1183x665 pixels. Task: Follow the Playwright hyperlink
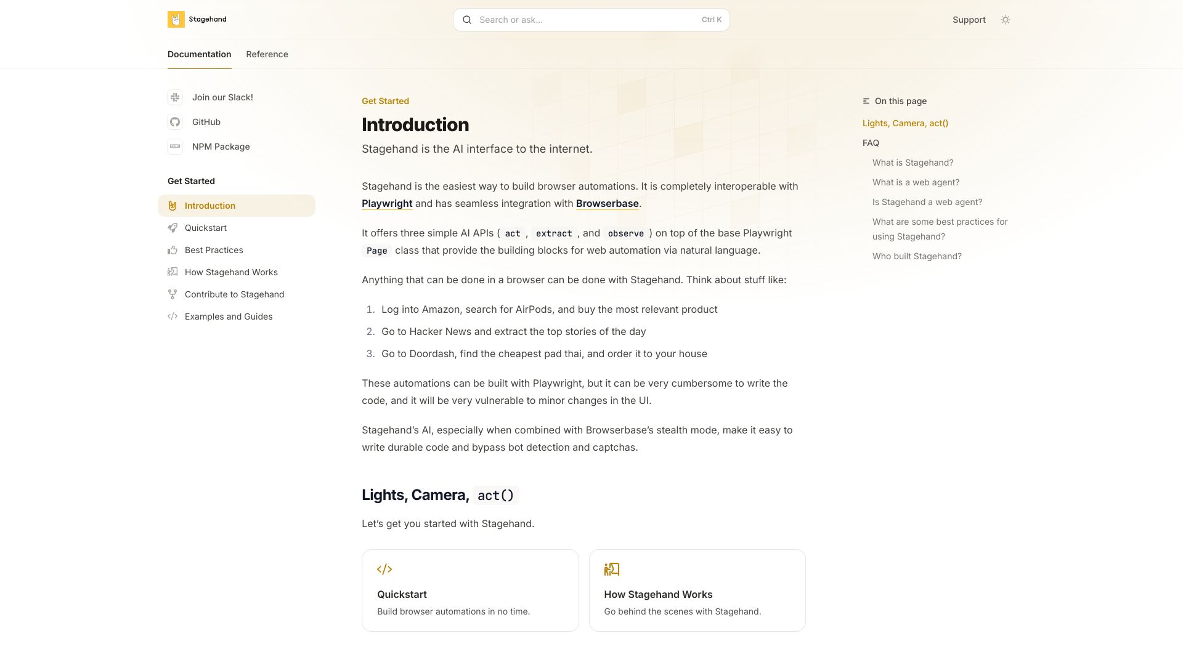pyautogui.click(x=387, y=204)
